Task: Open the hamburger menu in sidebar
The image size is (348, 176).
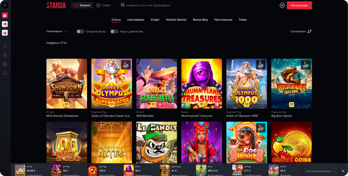Action: point(5,5)
